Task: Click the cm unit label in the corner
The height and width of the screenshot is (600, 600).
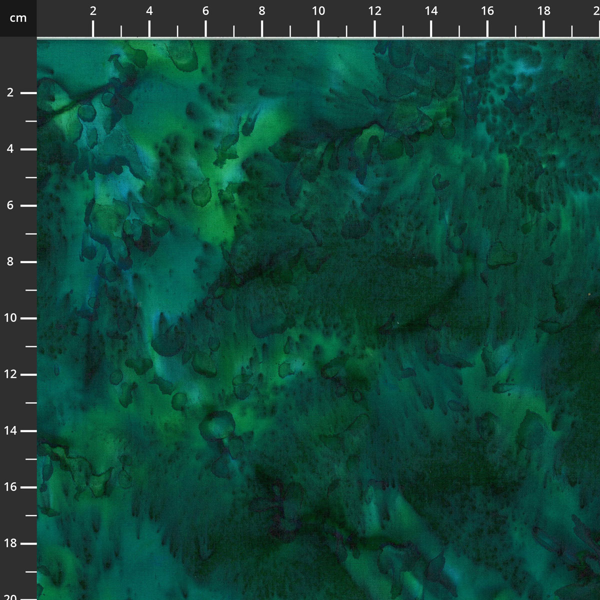Action: [x=18, y=18]
